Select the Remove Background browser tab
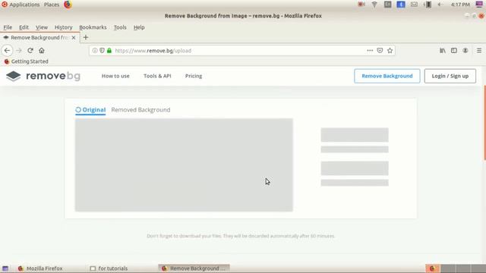Image resolution: width=486 pixels, height=273 pixels. pos(39,37)
